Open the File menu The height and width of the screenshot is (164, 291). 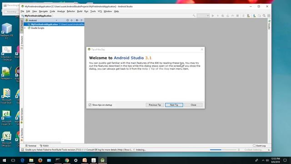tap(22, 11)
